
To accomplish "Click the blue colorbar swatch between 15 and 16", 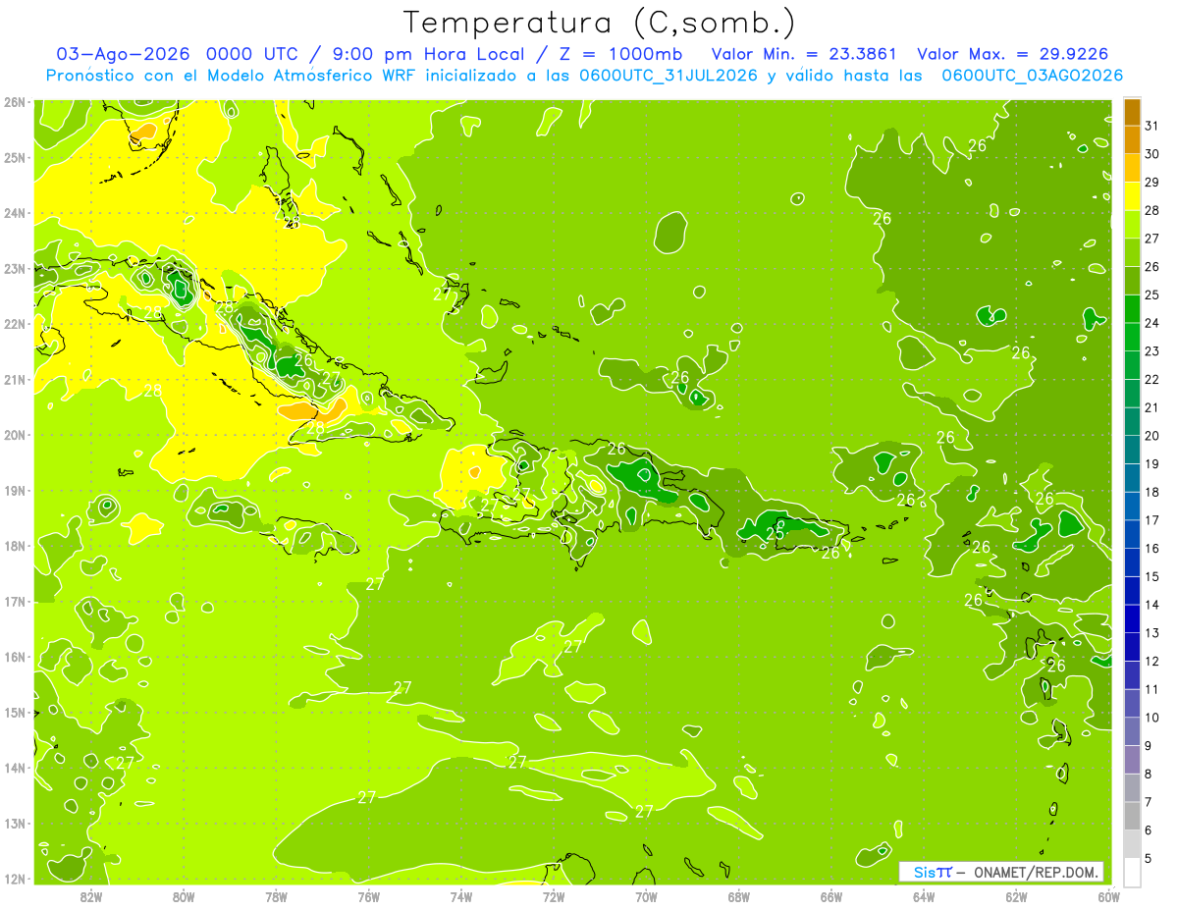I will tap(1132, 562).
